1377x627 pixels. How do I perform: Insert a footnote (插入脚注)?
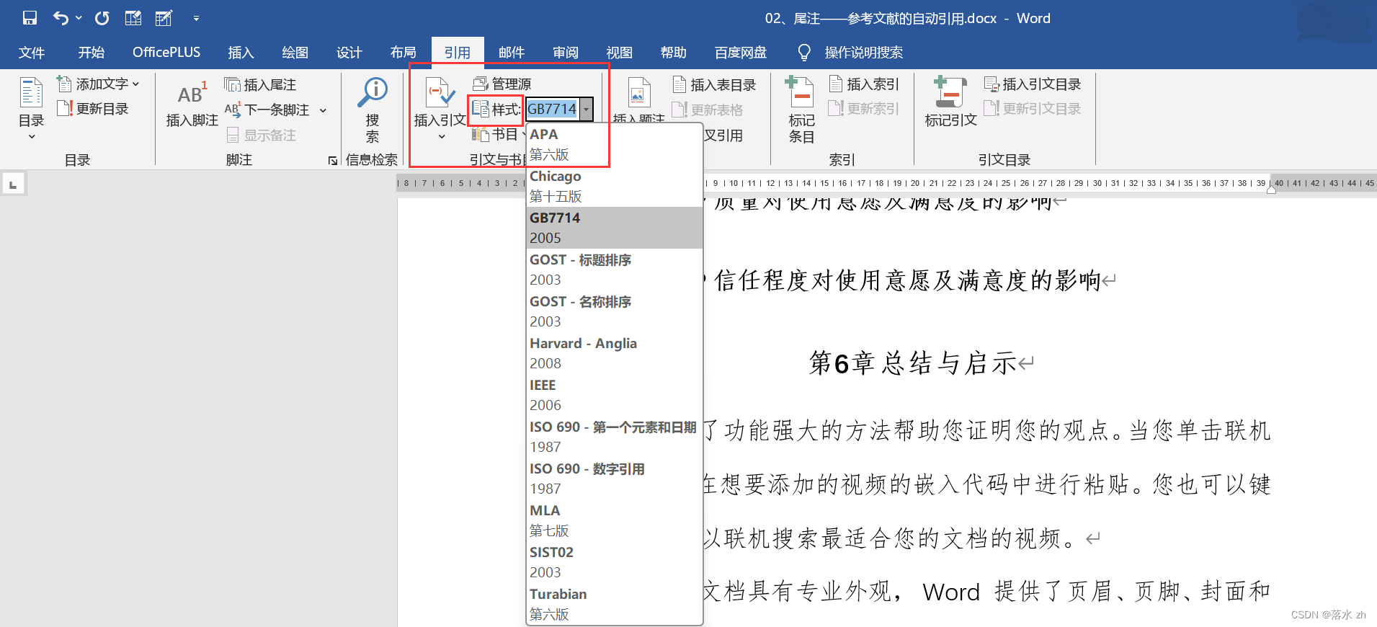click(x=192, y=104)
